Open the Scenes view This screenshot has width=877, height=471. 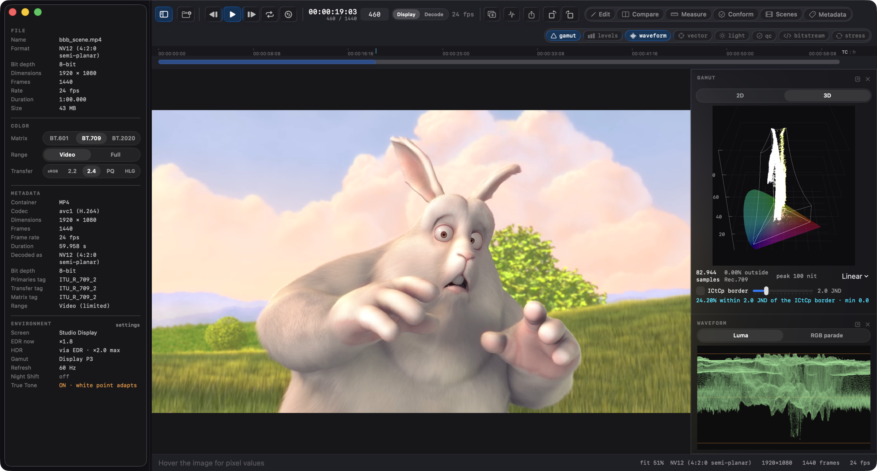point(781,14)
